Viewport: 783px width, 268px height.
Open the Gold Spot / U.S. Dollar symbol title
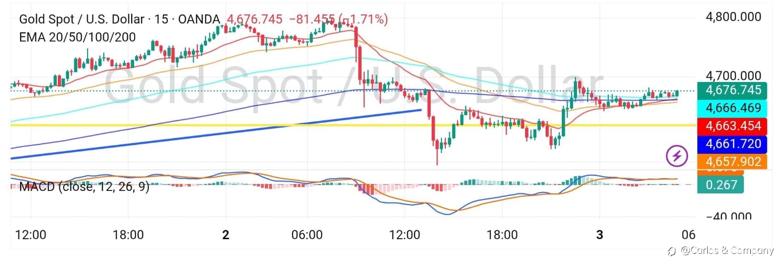pos(119,20)
